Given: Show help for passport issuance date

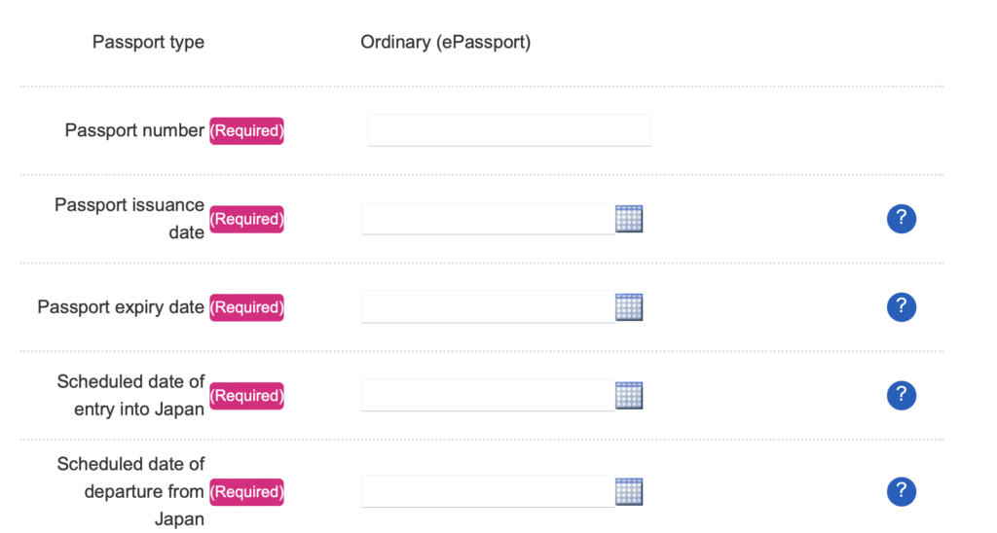Looking at the screenshot, I should 901,219.
